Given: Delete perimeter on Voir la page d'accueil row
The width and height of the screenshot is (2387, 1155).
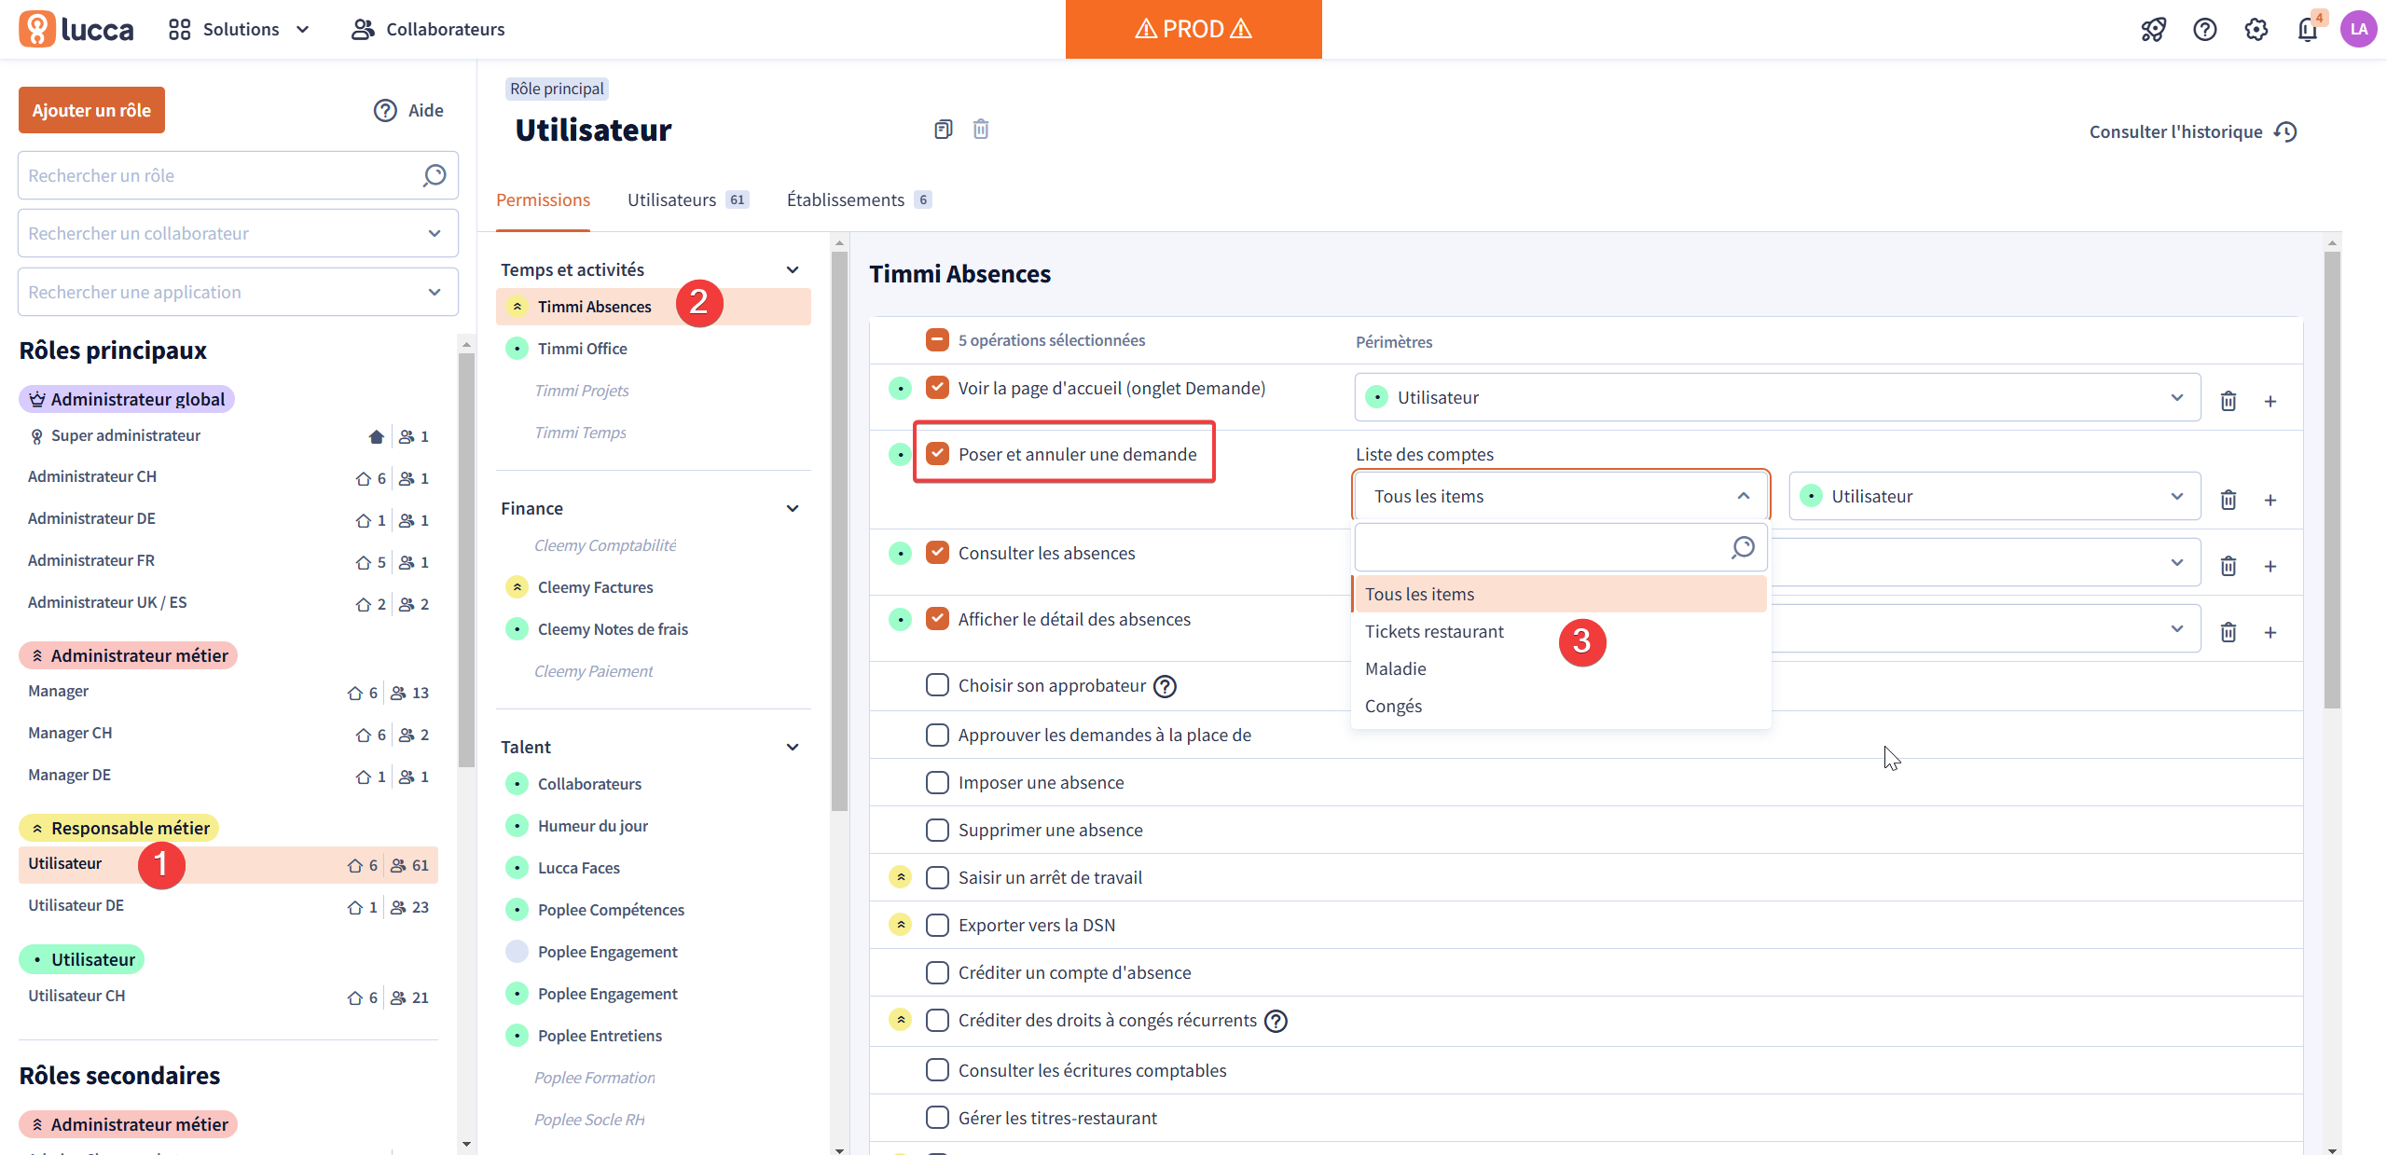Looking at the screenshot, I should click(x=2228, y=401).
